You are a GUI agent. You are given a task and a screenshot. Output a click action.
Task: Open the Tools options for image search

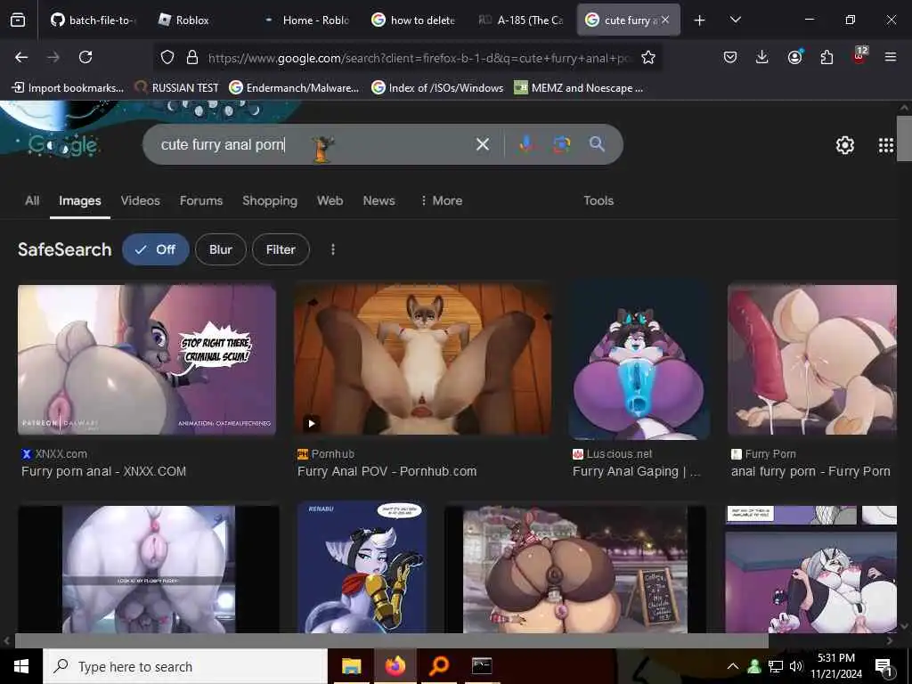coord(598,200)
